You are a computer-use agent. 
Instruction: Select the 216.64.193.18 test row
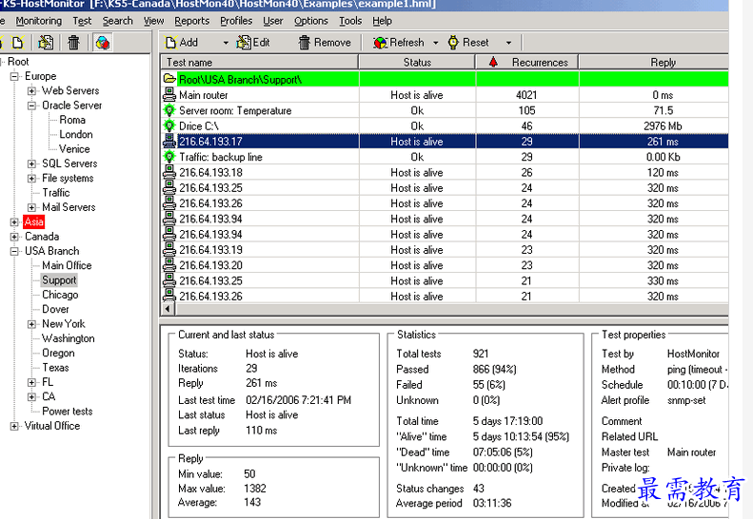pos(446,173)
